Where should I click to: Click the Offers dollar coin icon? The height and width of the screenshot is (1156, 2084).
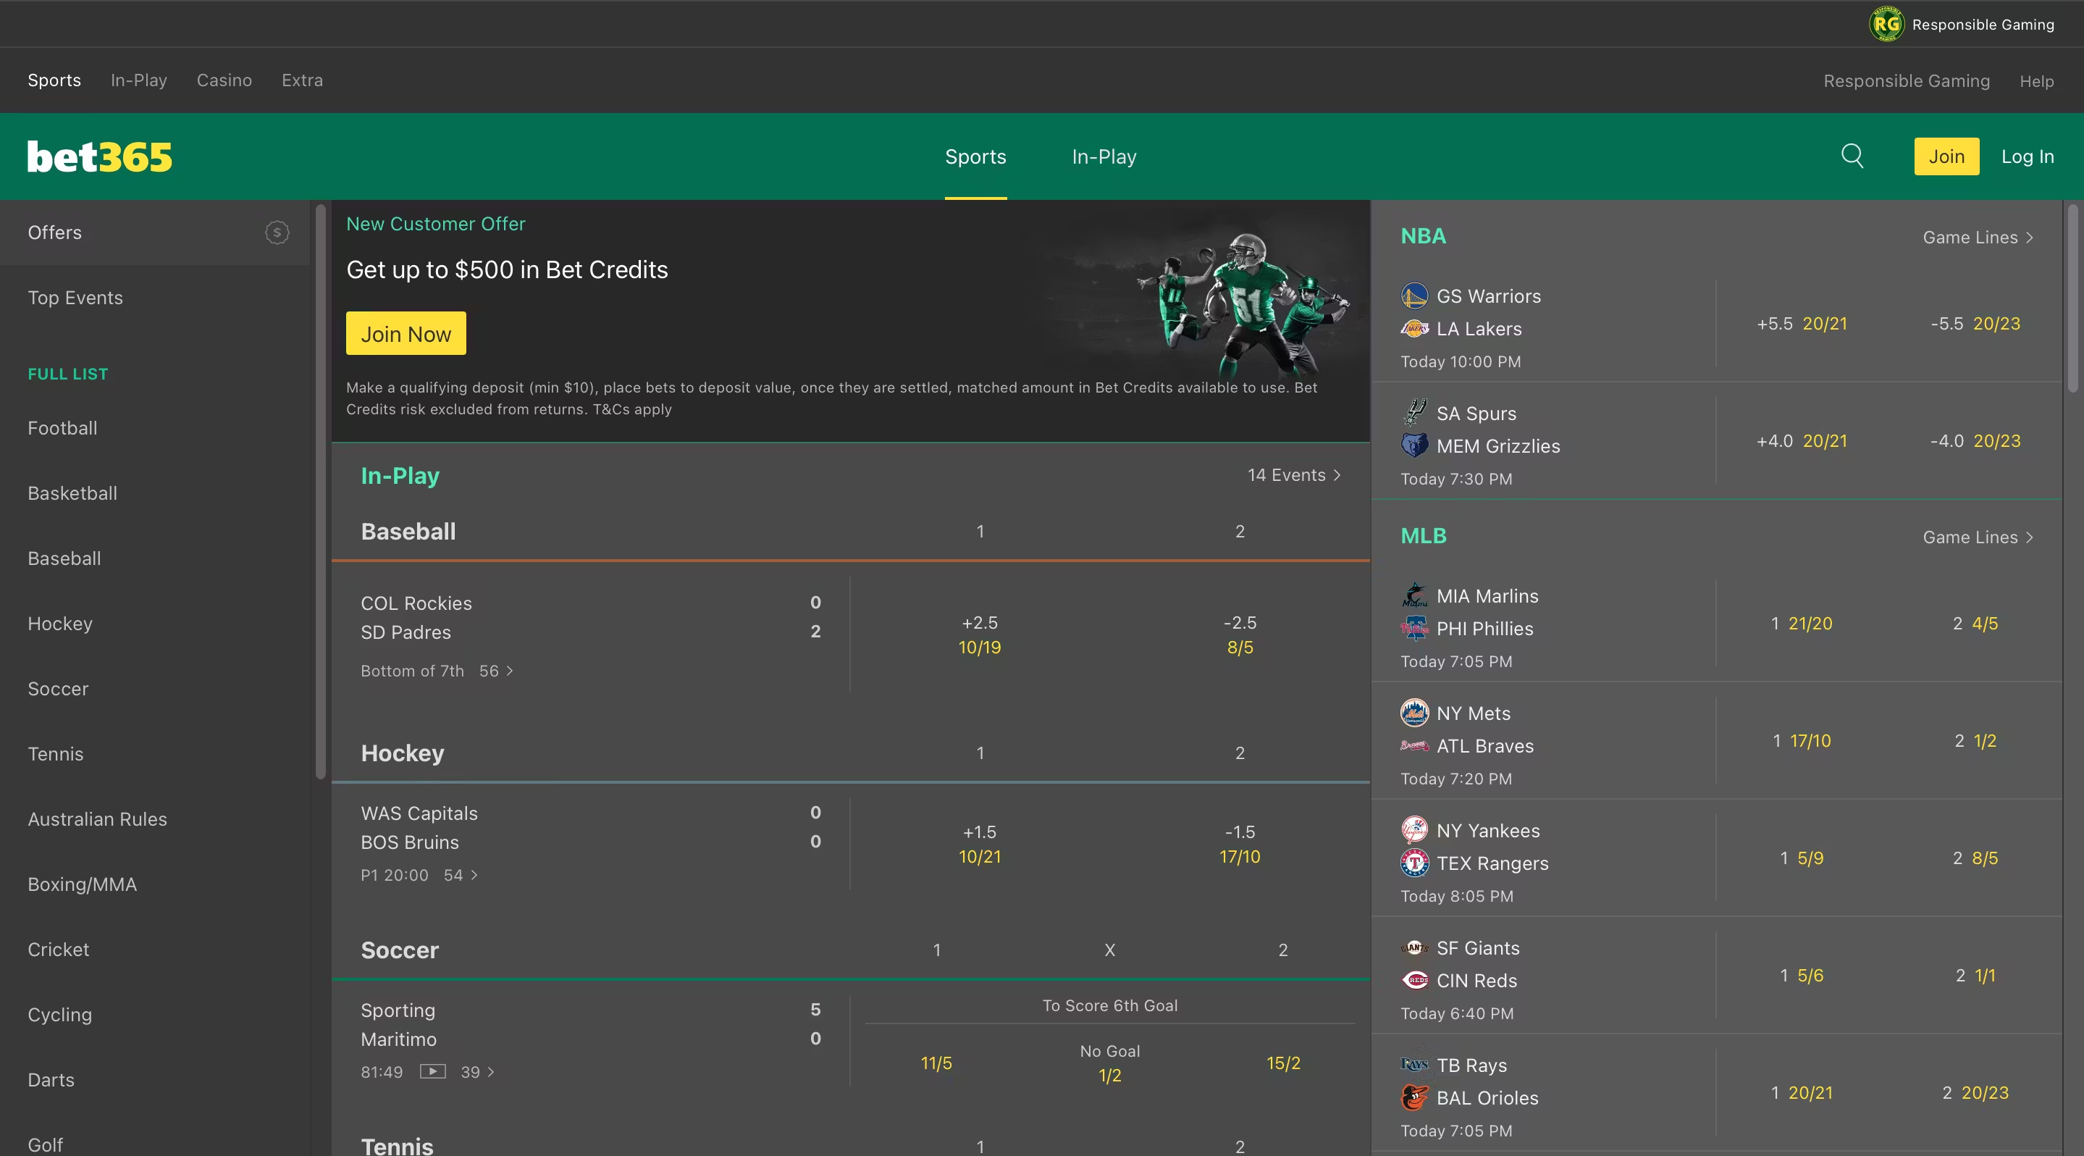tap(277, 233)
